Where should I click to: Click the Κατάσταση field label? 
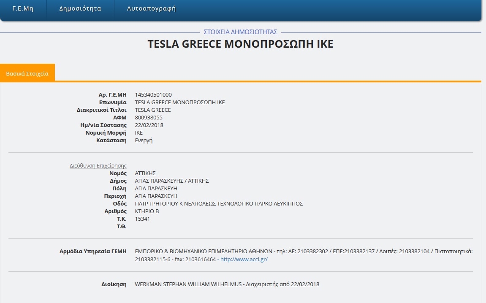point(111,141)
